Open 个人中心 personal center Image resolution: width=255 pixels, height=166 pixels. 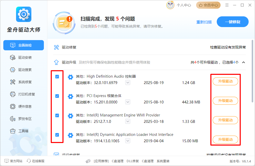184,5
